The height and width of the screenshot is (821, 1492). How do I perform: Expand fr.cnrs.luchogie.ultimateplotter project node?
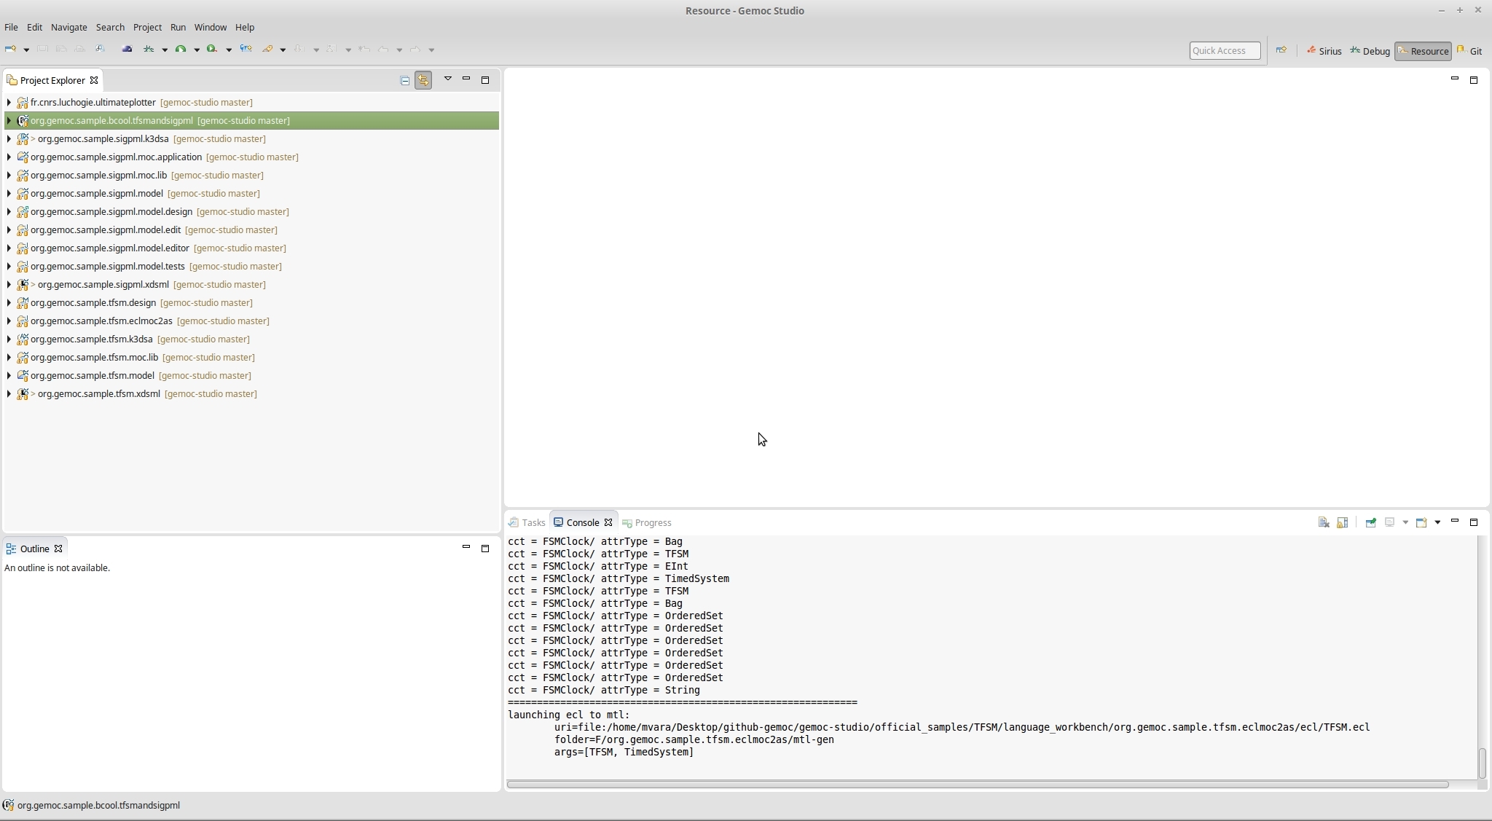point(9,103)
